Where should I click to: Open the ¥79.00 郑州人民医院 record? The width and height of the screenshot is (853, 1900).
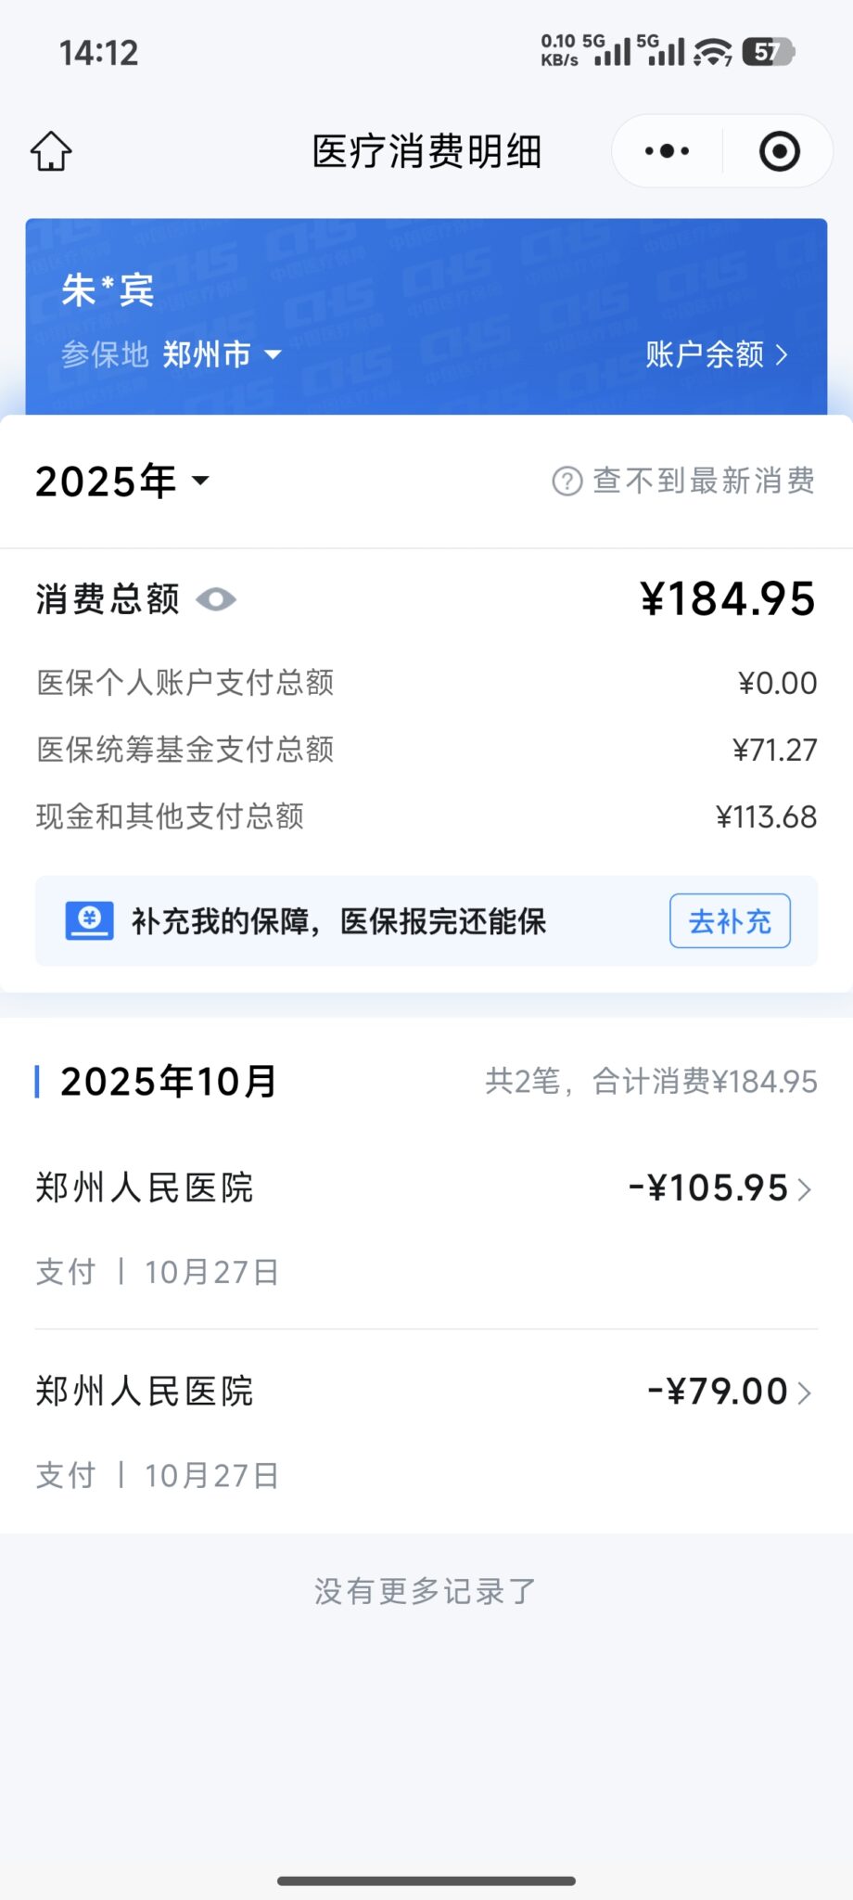426,1431
